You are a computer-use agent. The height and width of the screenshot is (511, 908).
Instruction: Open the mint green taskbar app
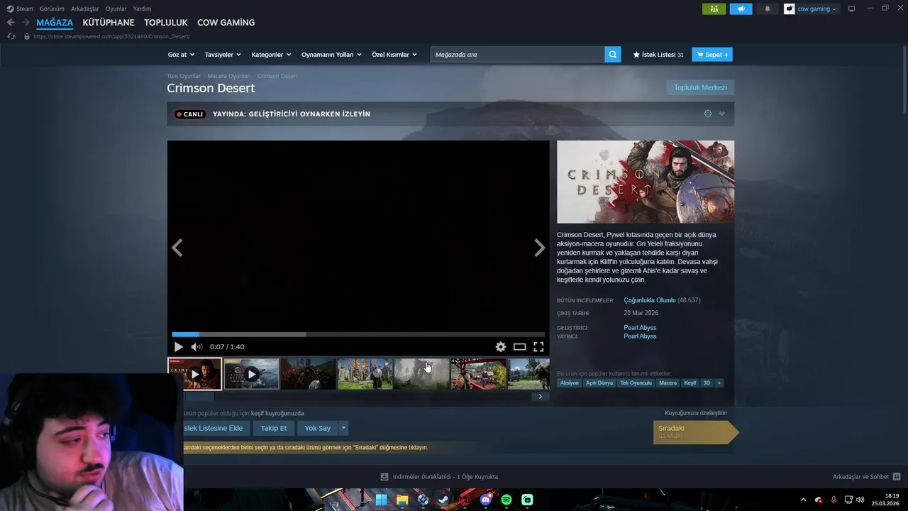pyautogui.click(x=527, y=500)
